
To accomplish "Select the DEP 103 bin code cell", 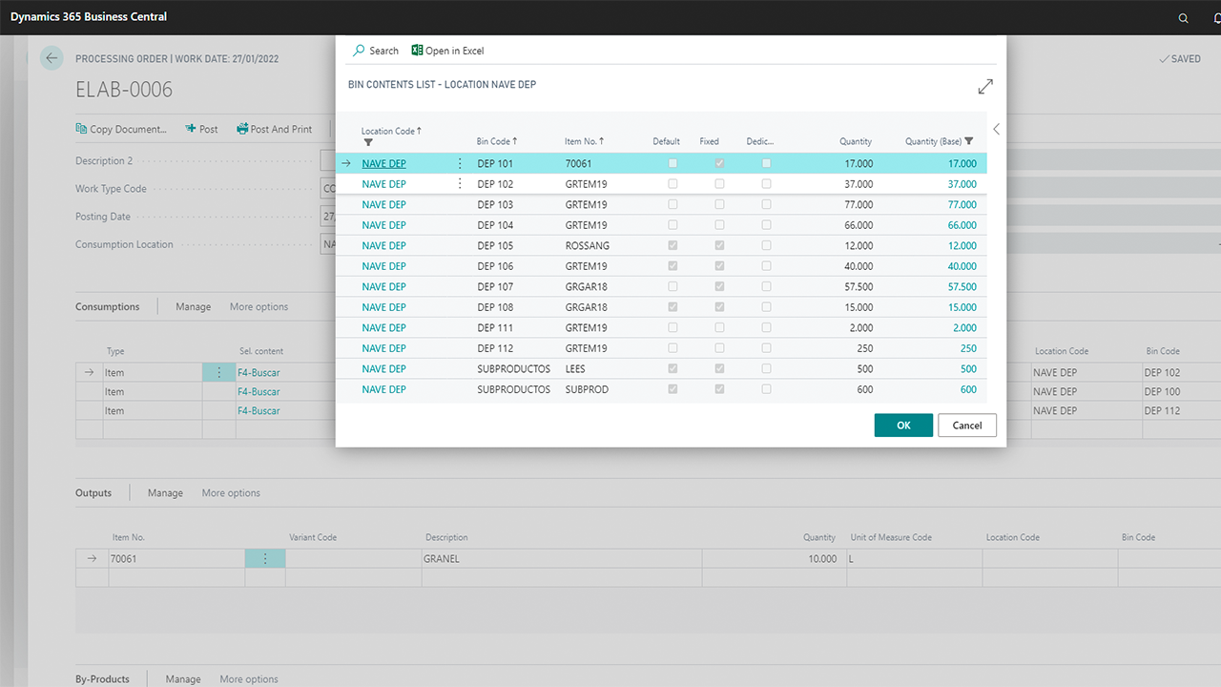I will pos(495,204).
